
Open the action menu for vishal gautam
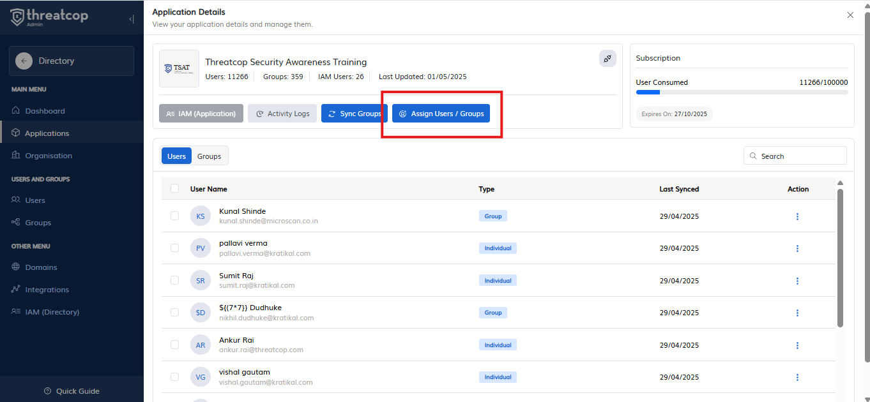797,377
